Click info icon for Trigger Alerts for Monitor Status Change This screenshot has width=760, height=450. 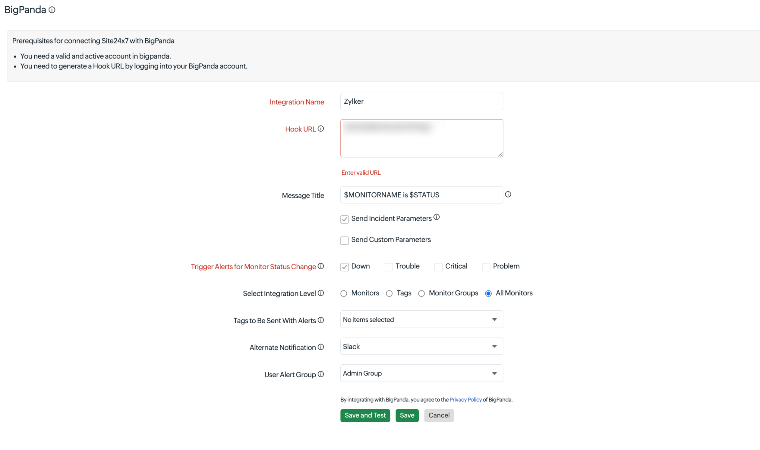(x=321, y=266)
